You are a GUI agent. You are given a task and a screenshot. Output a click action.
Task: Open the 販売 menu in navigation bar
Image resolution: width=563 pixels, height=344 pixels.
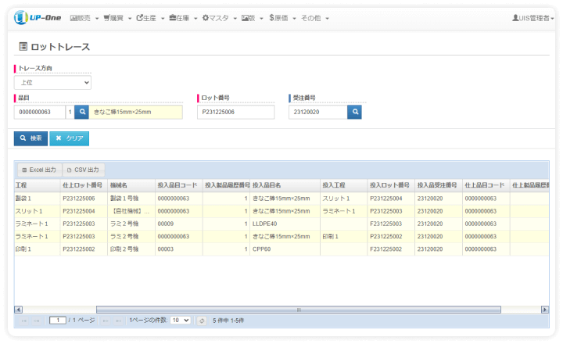point(84,17)
